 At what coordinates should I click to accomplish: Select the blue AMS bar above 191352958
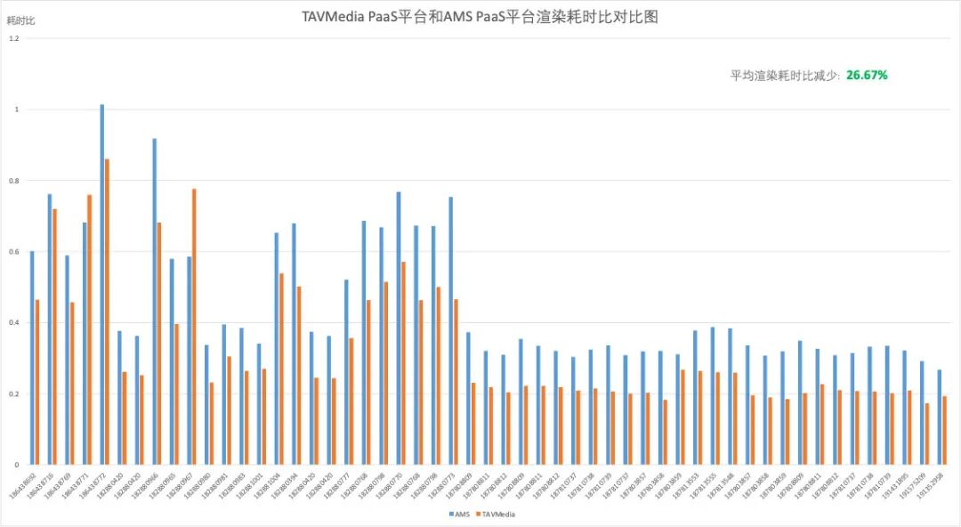(941, 418)
